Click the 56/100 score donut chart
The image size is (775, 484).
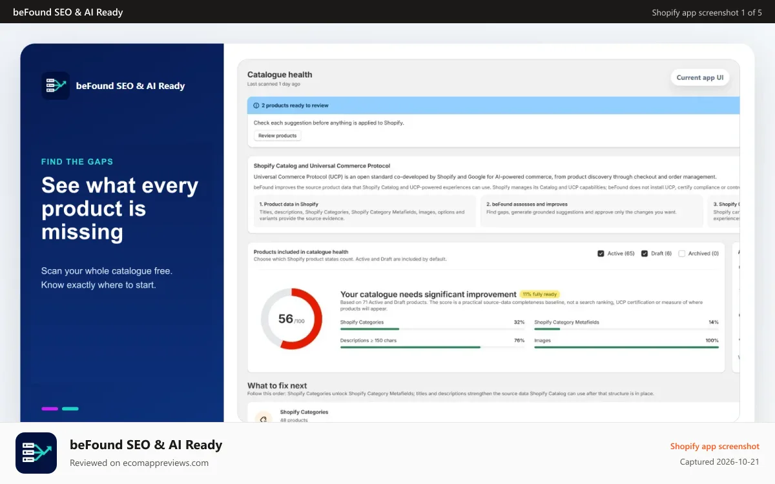pos(291,319)
